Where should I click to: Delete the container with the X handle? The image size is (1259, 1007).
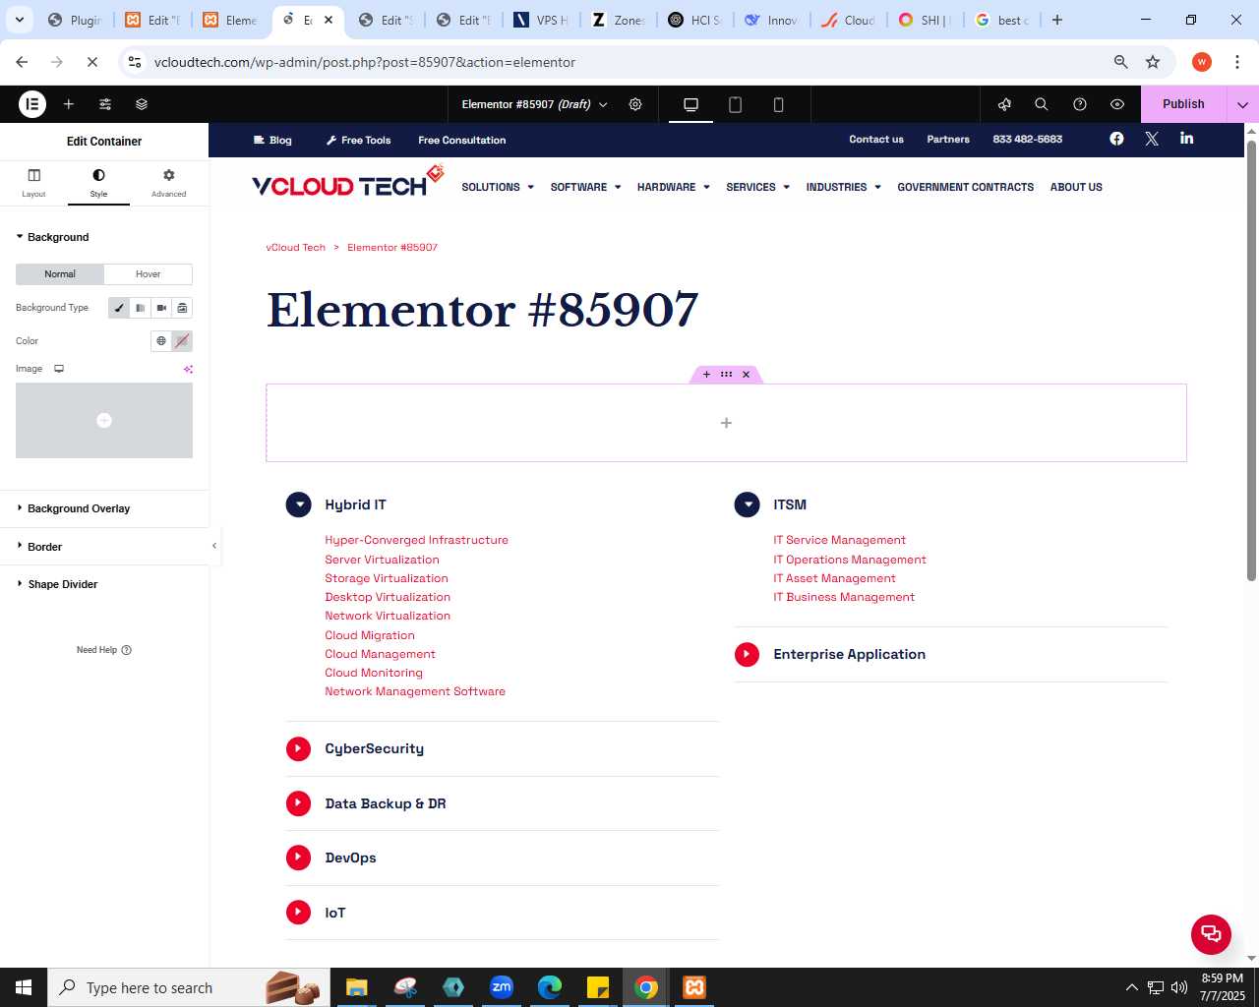(x=747, y=375)
